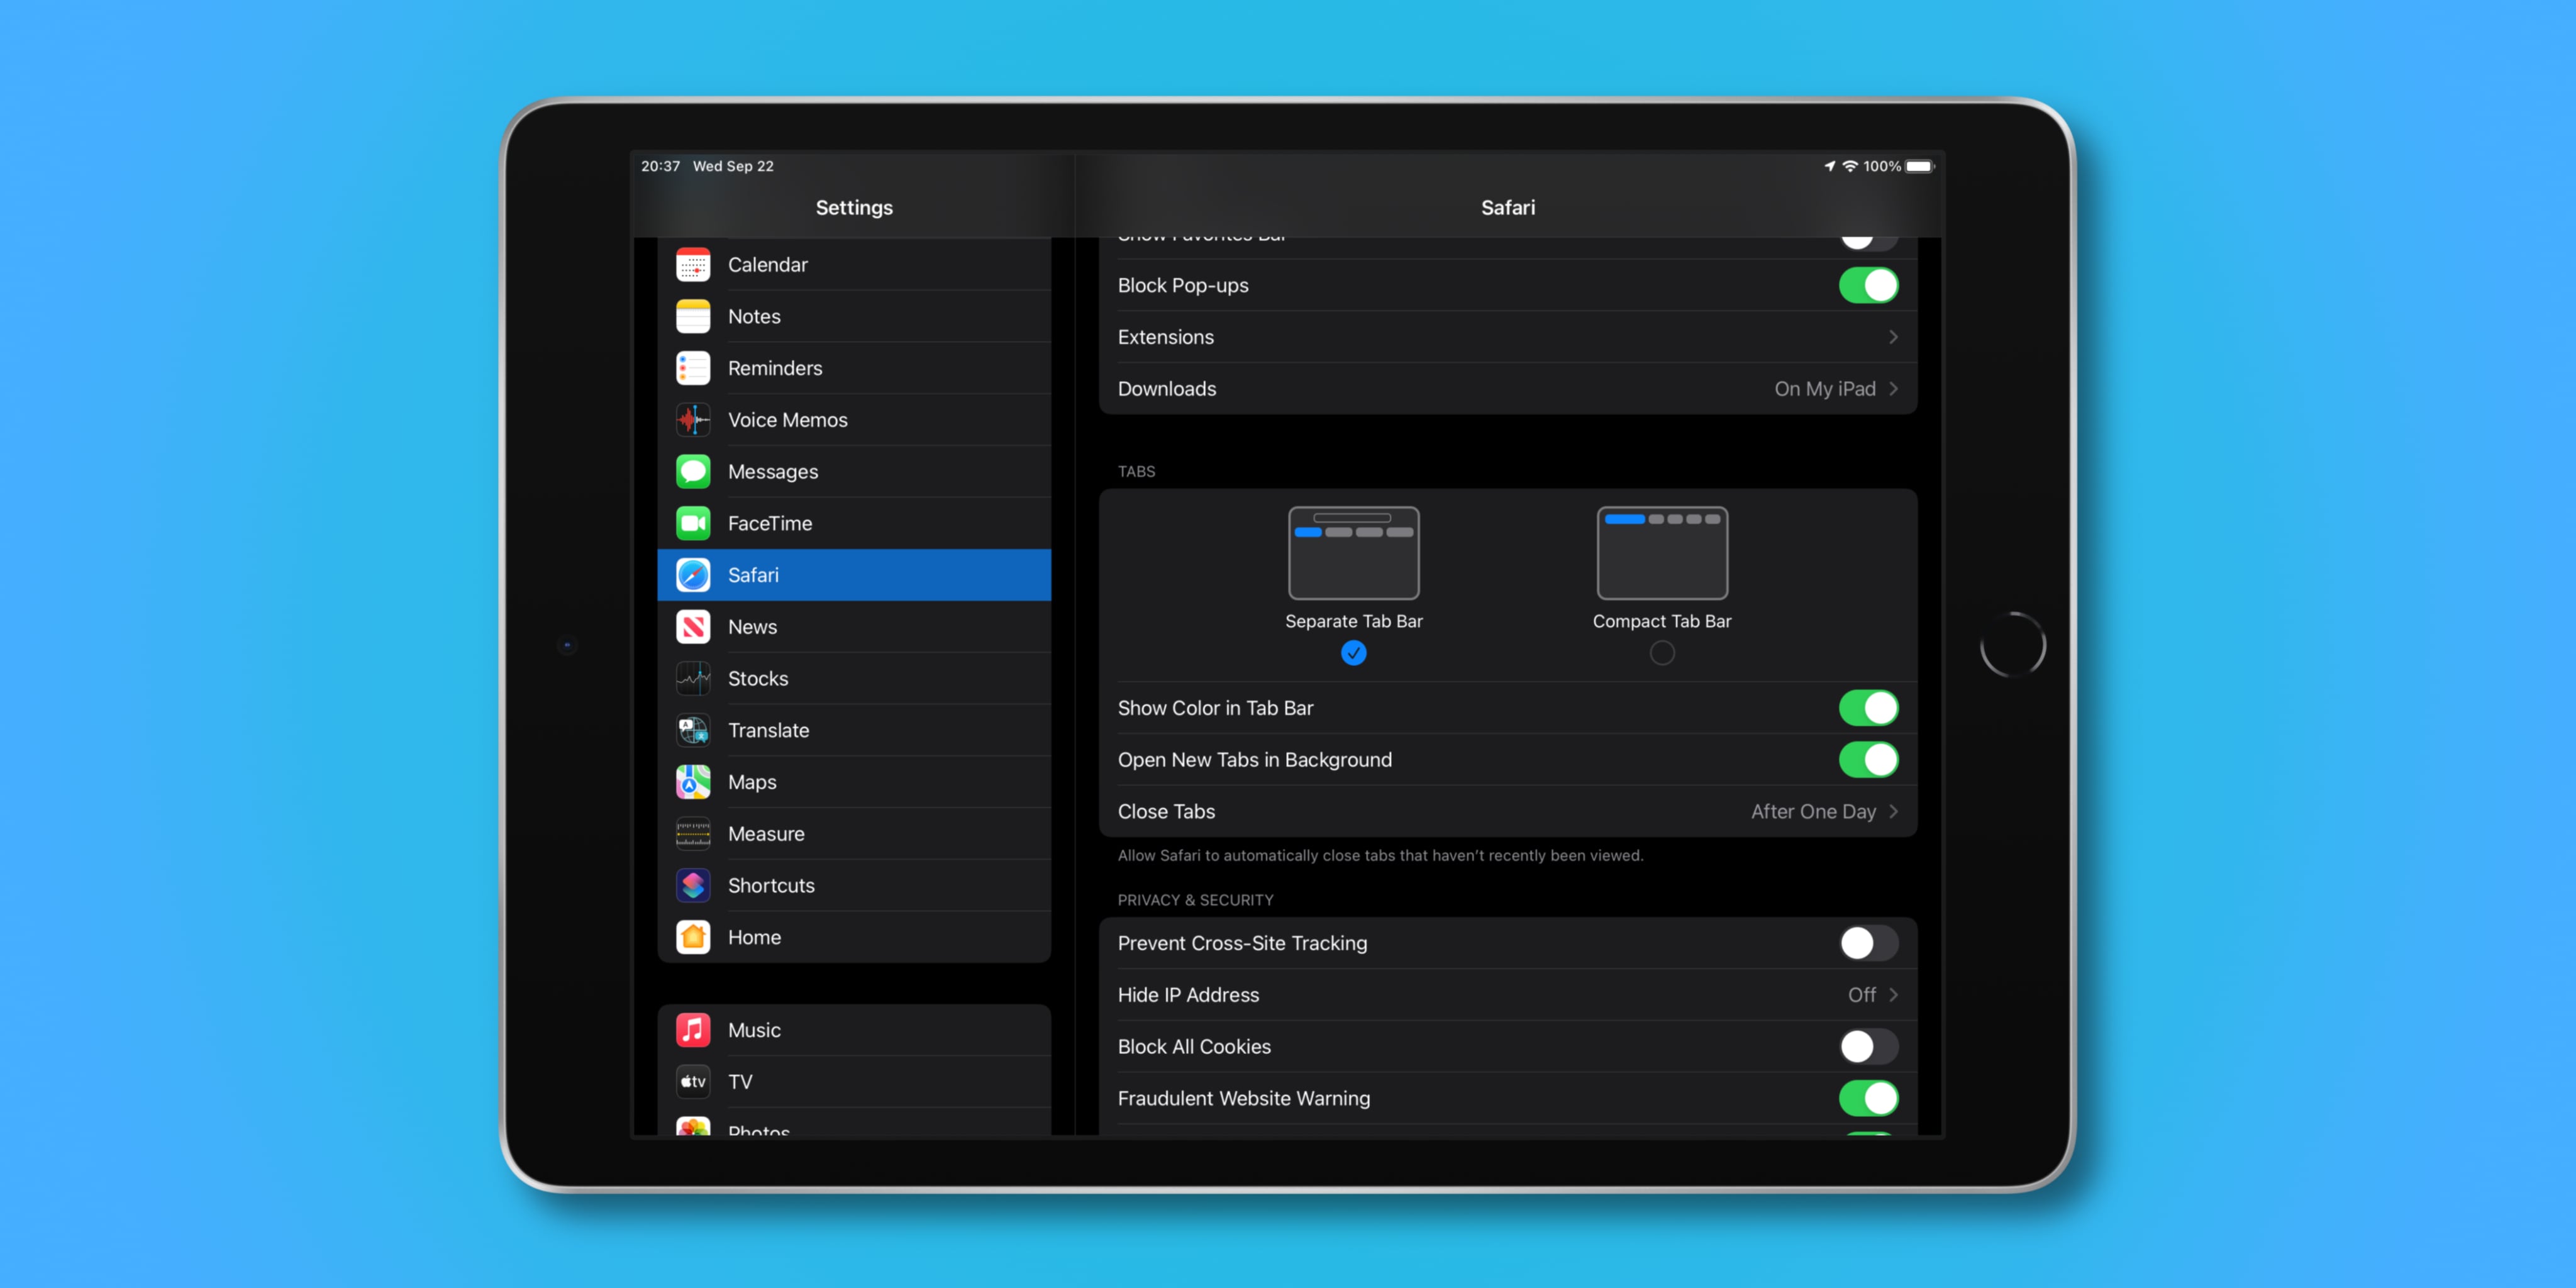This screenshot has height=1288, width=2576.
Task: Select the Separate Tab Bar radio button
Action: (x=1353, y=653)
